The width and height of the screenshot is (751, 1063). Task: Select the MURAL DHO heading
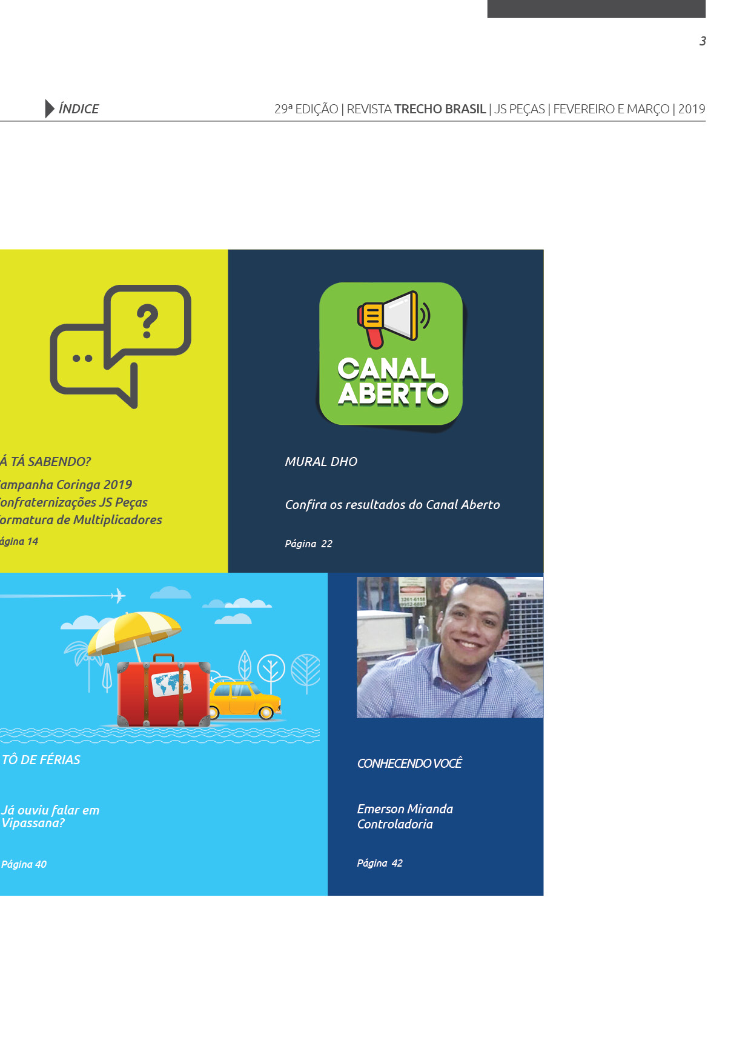(321, 462)
